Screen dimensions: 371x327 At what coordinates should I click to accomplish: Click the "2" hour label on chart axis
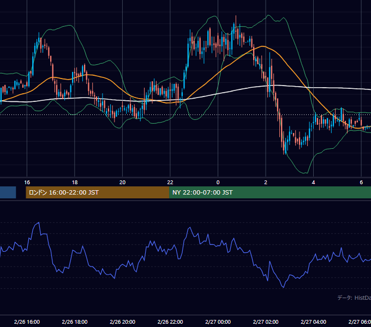(x=266, y=183)
